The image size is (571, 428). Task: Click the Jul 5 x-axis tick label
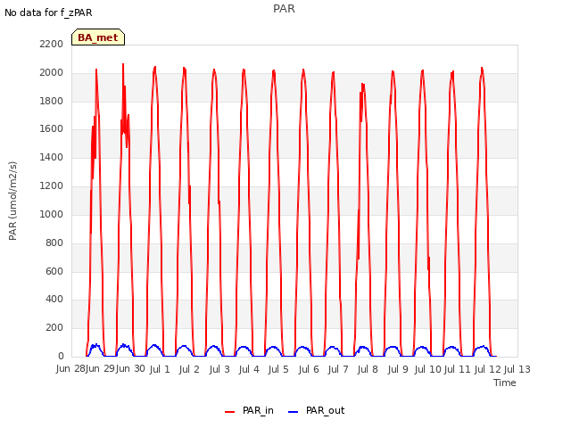pos(278,369)
